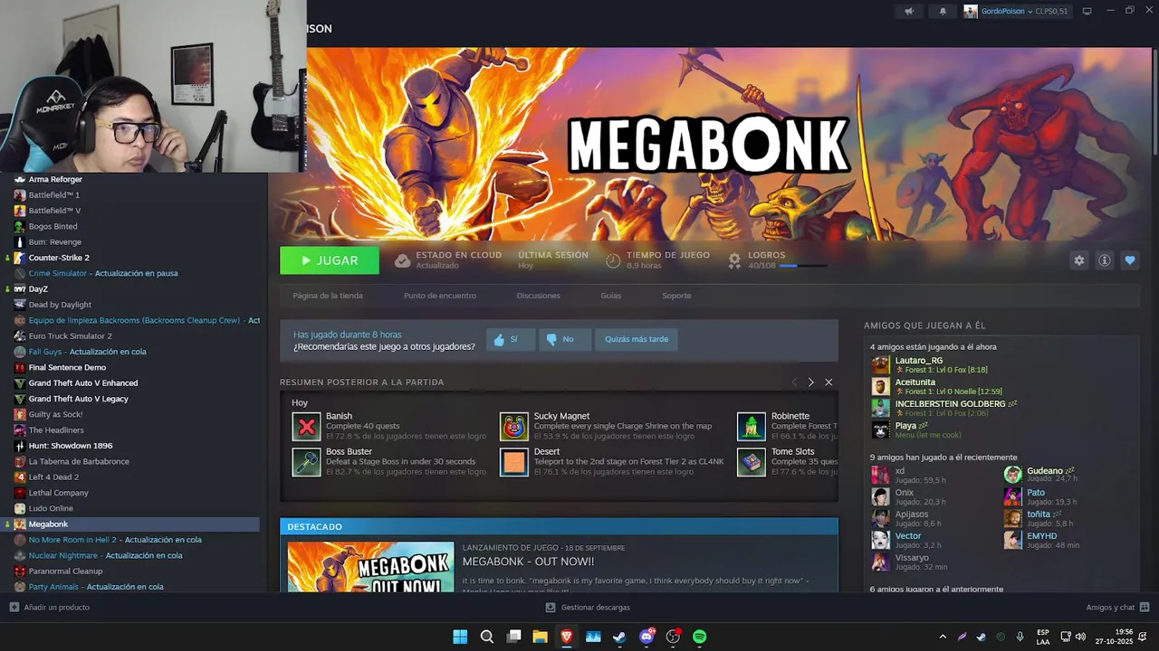Open friend EMYHD's profile
The image size is (1159, 651).
[1041, 535]
